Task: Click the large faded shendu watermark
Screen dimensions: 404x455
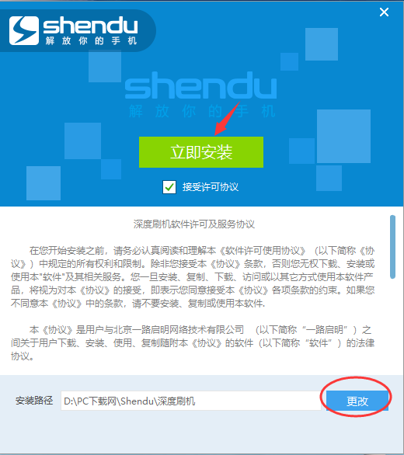Action: pyautogui.click(x=200, y=85)
